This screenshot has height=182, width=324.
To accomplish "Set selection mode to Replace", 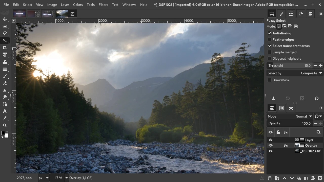I will pos(279,26).
